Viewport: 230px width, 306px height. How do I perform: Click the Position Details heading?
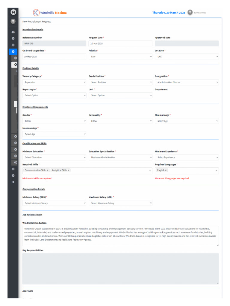coord(31,68)
